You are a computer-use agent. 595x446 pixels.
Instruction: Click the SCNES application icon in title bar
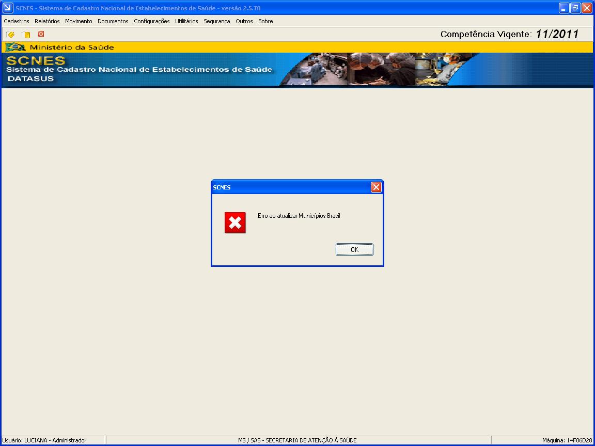(x=8, y=8)
